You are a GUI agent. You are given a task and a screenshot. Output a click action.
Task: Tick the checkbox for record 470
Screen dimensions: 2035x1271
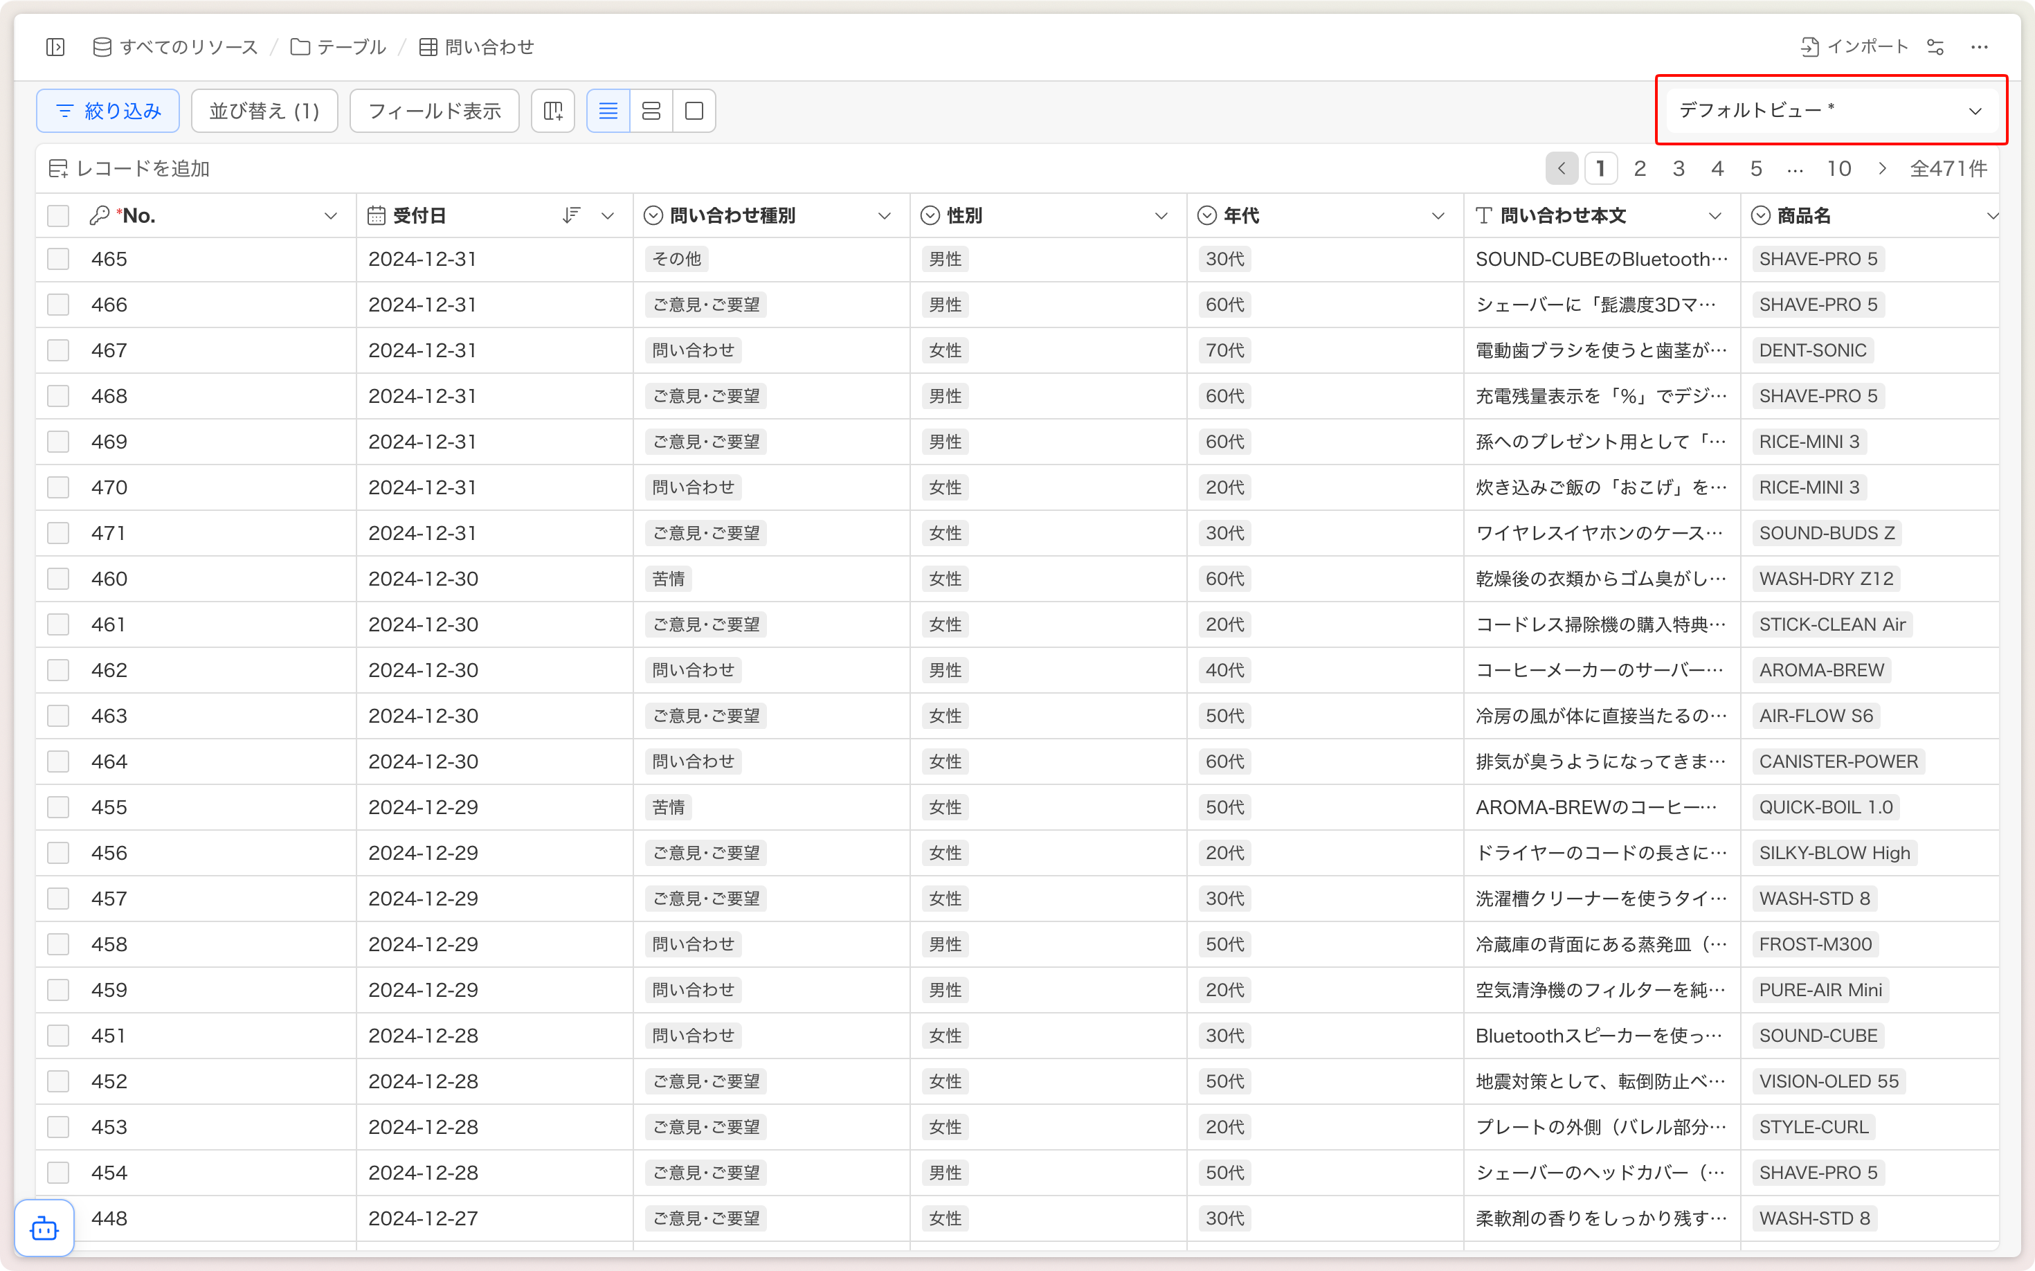point(58,487)
